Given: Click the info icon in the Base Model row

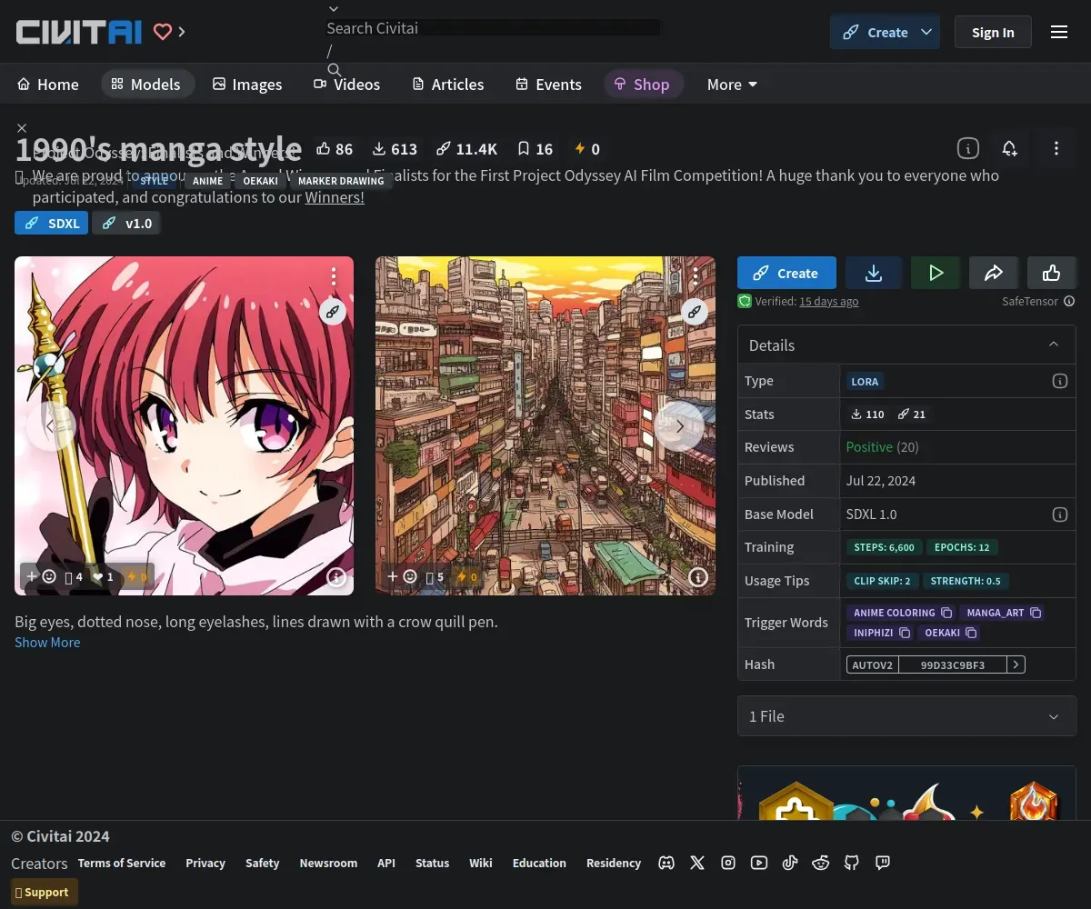Looking at the screenshot, I should click(x=1060, y=514).
